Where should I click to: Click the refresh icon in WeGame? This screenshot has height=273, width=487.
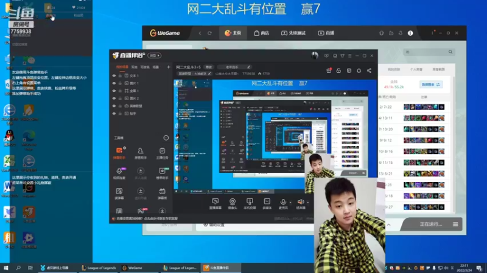pos(209,33)
